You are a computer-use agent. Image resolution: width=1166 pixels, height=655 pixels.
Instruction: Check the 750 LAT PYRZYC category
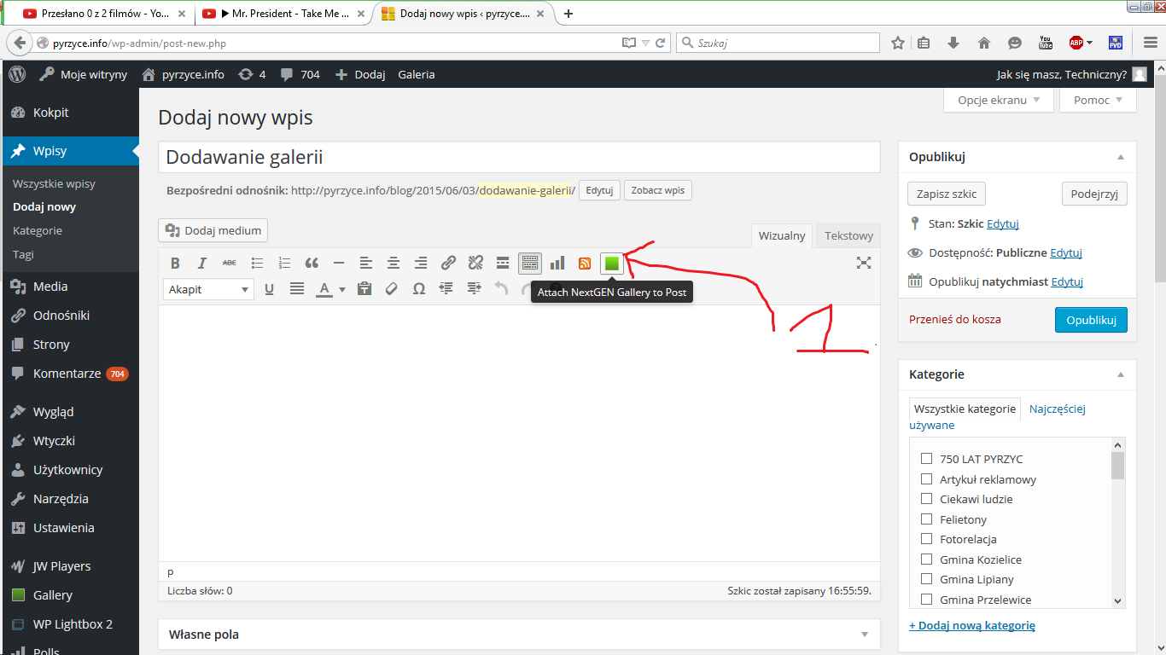tap(926, 459)
